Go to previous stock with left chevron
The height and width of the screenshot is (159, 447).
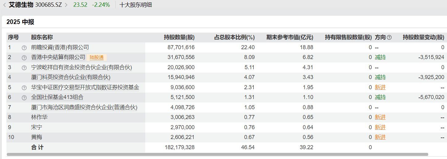coord(4,5)
